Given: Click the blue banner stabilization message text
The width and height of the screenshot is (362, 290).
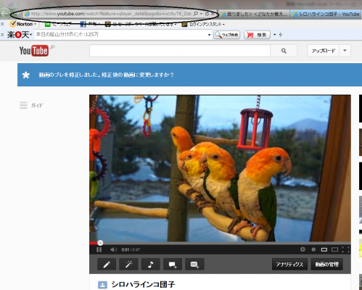Looking at the screenshot, I should [x=106, y=75].
